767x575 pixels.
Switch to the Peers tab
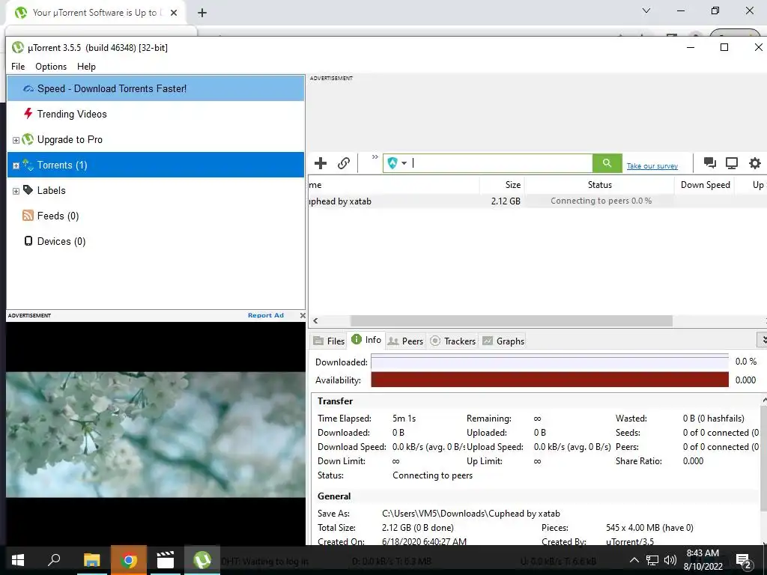click(x=405, y=341)
